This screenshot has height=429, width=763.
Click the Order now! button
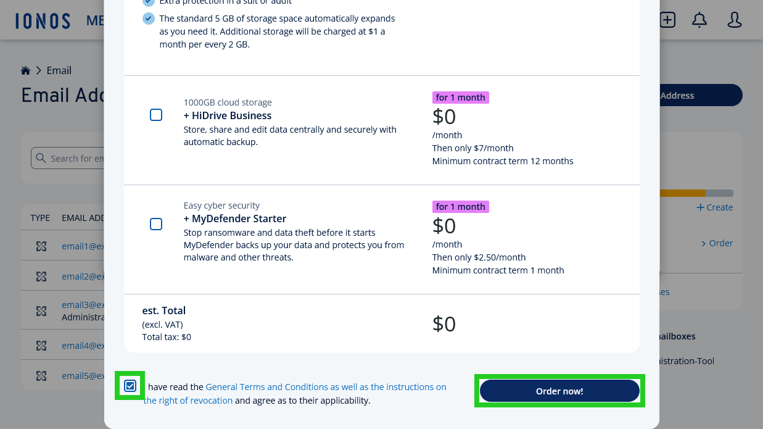point(559,390)
